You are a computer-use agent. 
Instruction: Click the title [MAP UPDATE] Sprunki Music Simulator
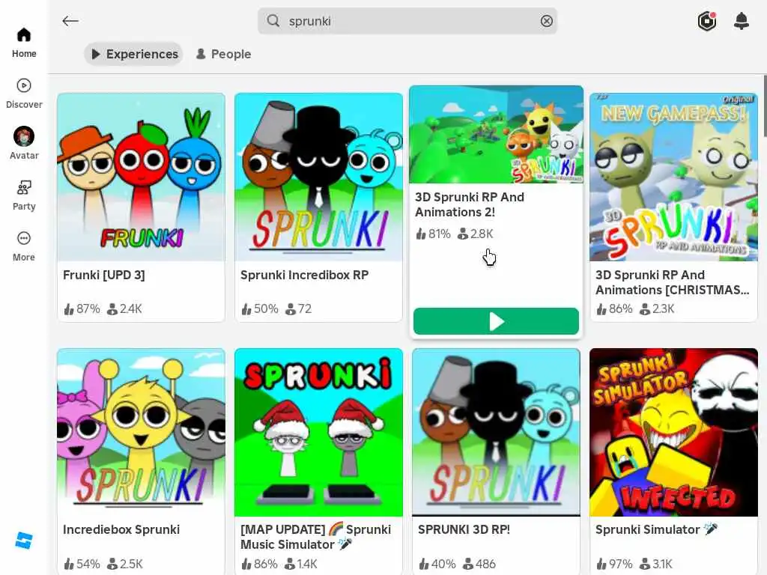(315, 537)
